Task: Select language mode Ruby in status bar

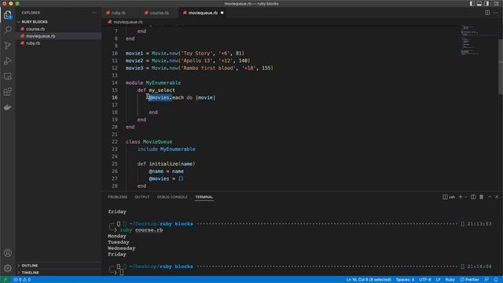Action: (450, 280)
